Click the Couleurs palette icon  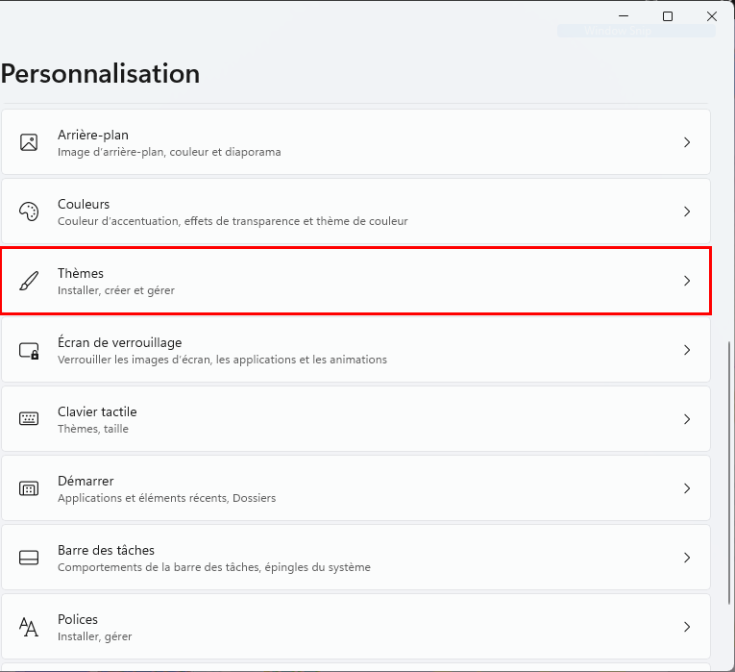(29, 212)
